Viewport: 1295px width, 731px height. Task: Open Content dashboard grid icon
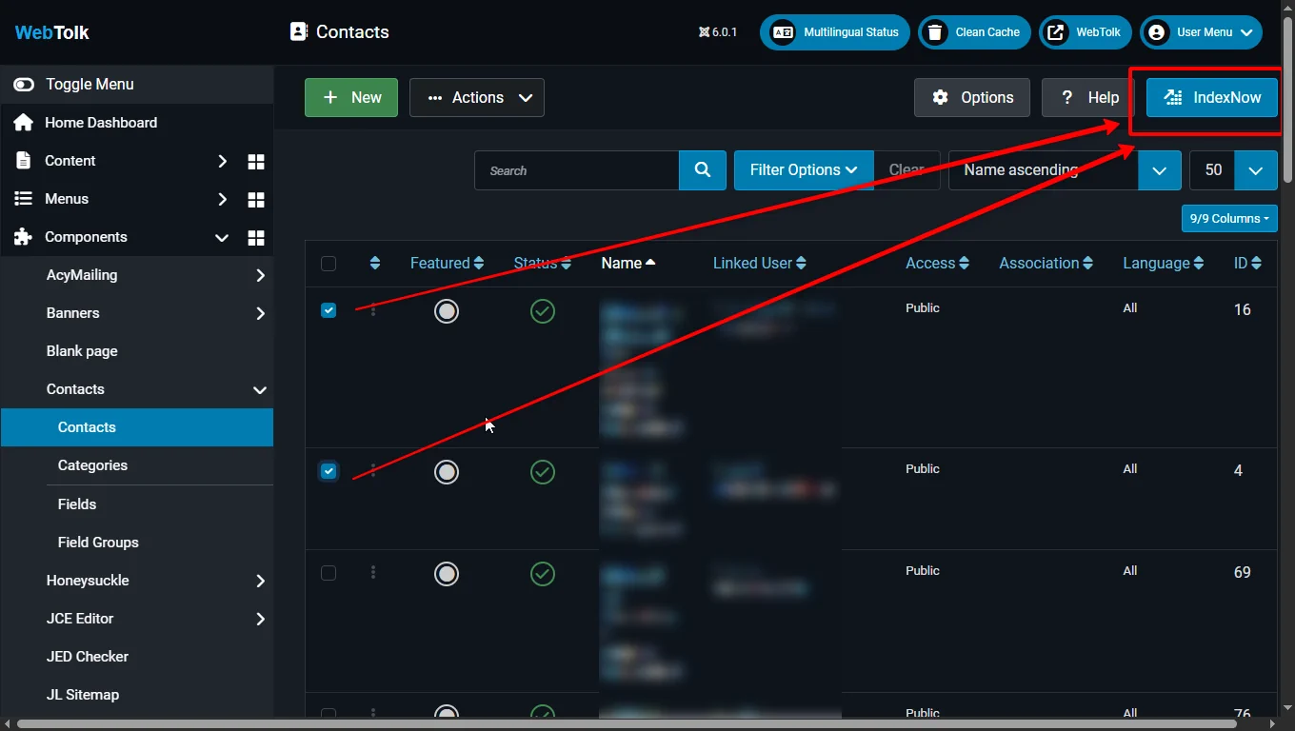[255, 161]
